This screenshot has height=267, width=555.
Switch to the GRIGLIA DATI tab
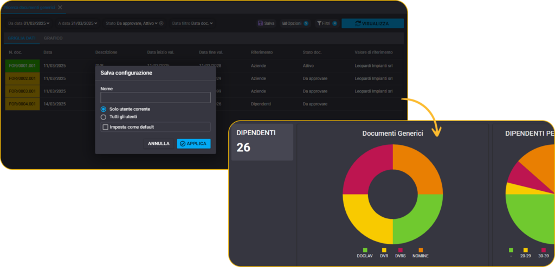coord(22,38)
